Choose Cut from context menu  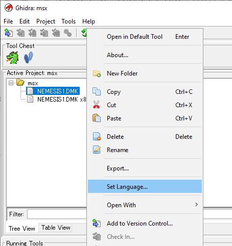coord(145,105)
